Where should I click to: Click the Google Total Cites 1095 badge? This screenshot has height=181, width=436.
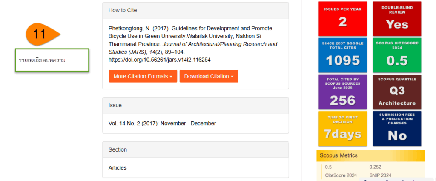pos(343,55)
